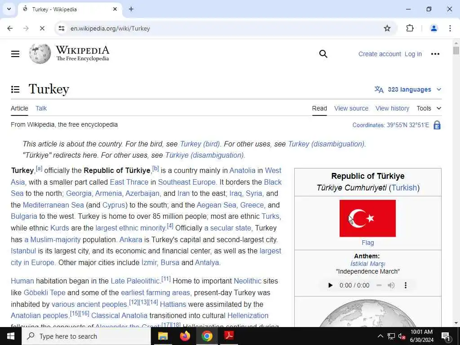Image resolution: width=460 pixels, height=345 pixels.
Task: Mute the anthem audio player speaker icon
Action: [391, 285]
